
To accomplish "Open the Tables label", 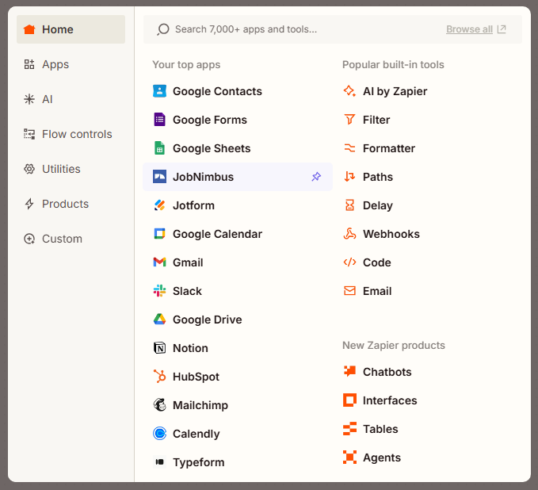I will click(380, 428).
